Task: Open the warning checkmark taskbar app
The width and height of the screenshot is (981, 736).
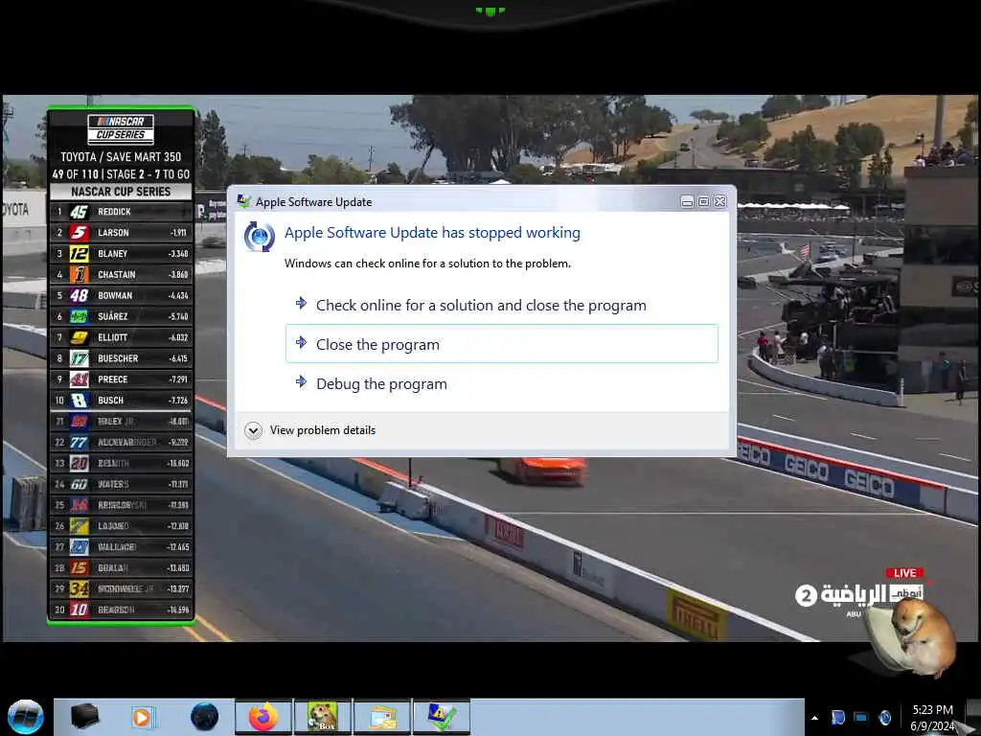Action: click(x=442, y=717)
